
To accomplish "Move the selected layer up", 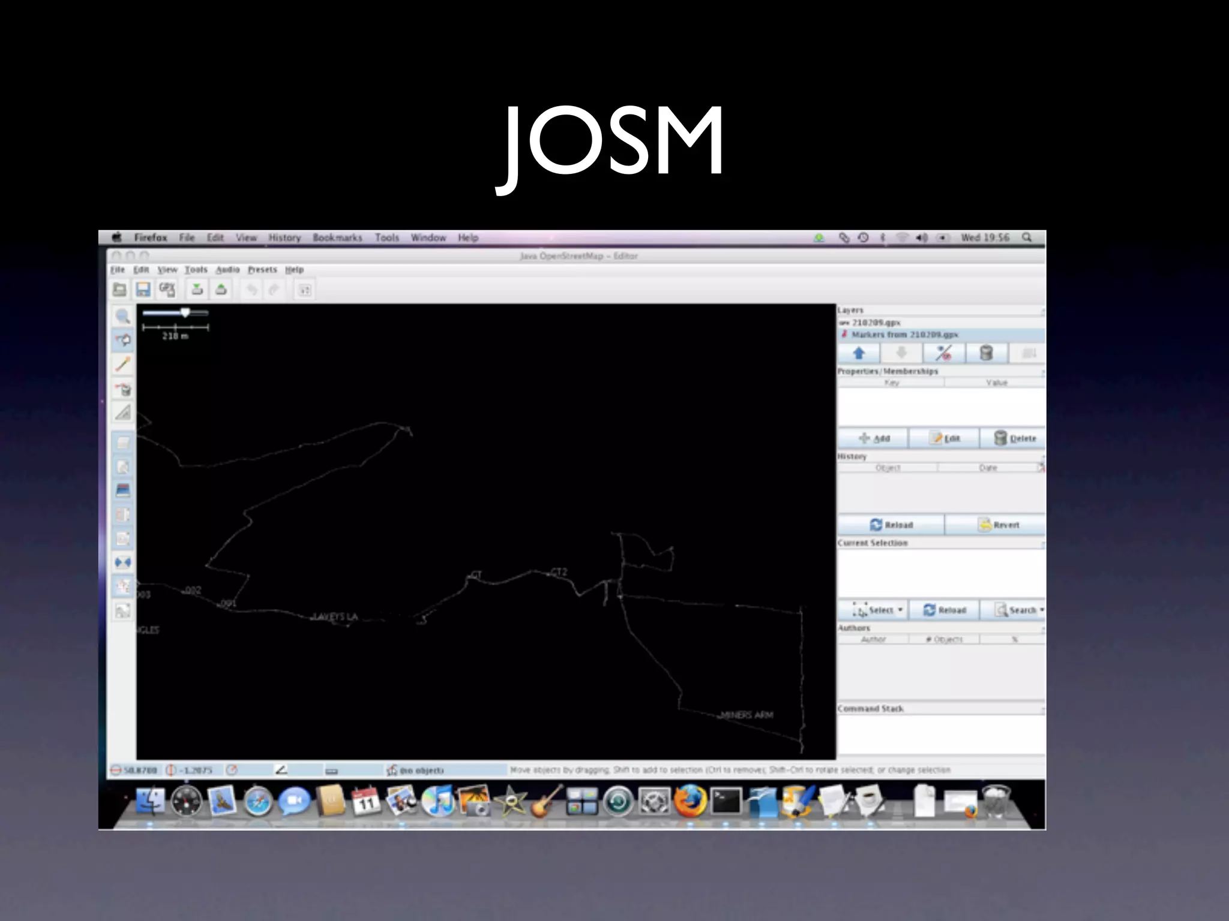I will click(859, 353).
